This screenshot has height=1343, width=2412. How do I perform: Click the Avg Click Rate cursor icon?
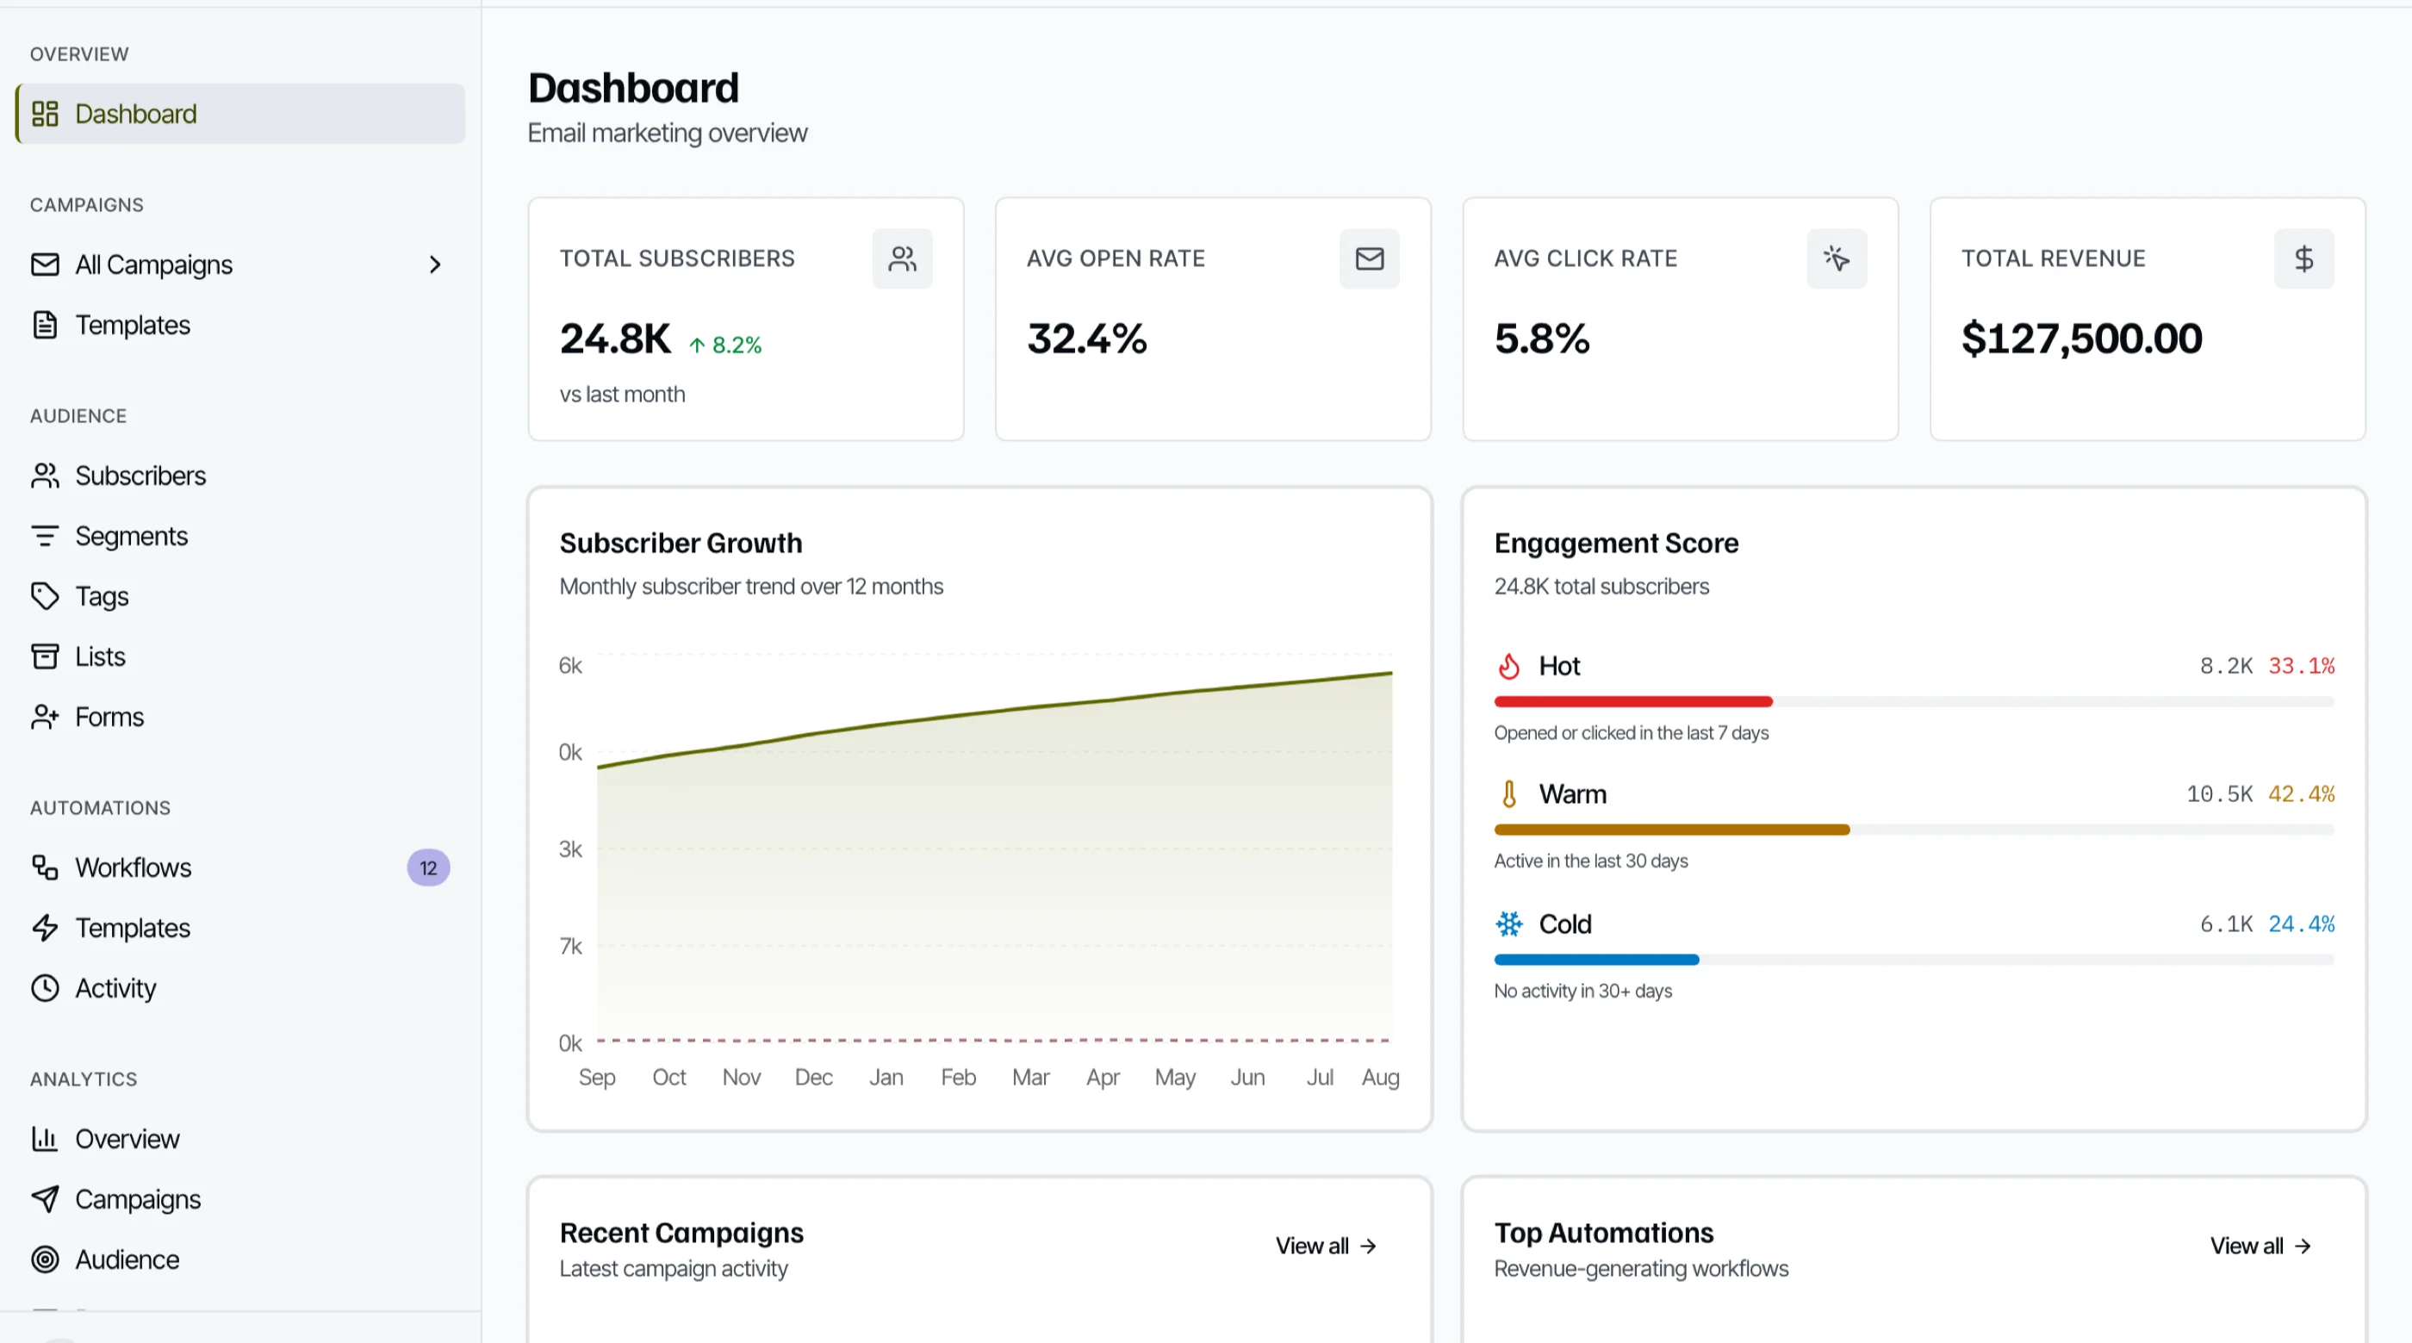(x=1837, y=258)
